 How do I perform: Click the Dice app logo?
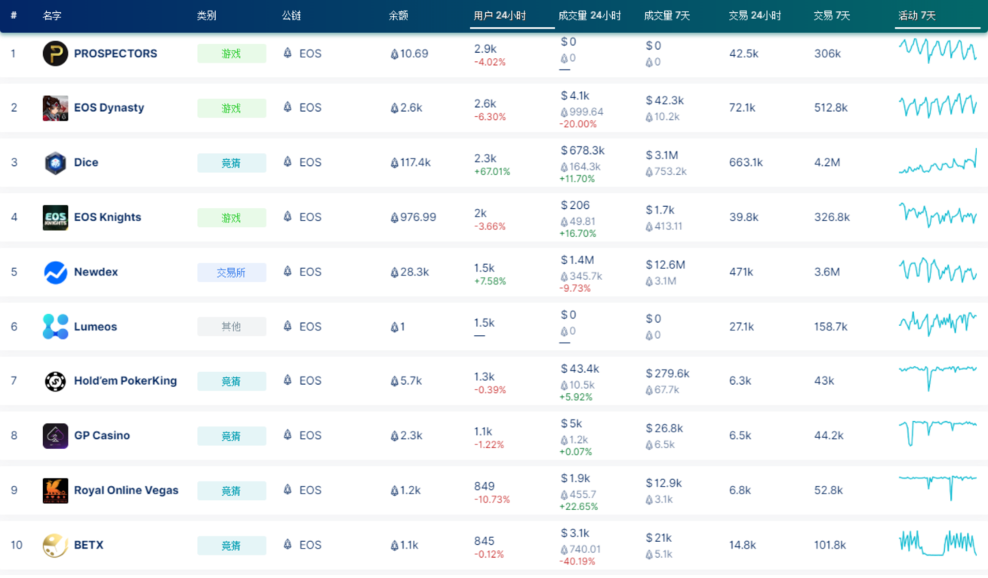click(55, 163)
